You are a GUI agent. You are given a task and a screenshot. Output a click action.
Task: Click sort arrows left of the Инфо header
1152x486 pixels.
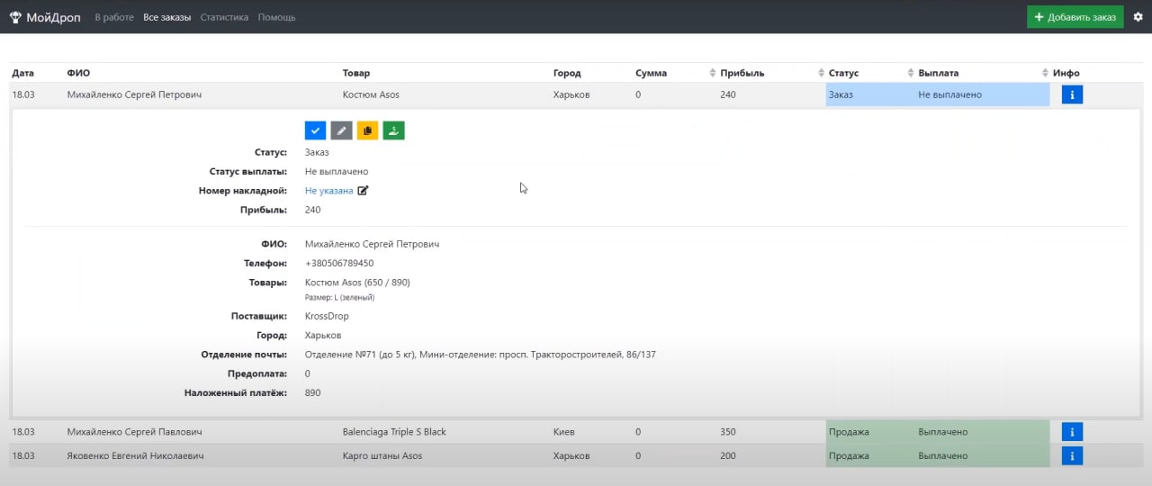click(x=1045, y=73)
